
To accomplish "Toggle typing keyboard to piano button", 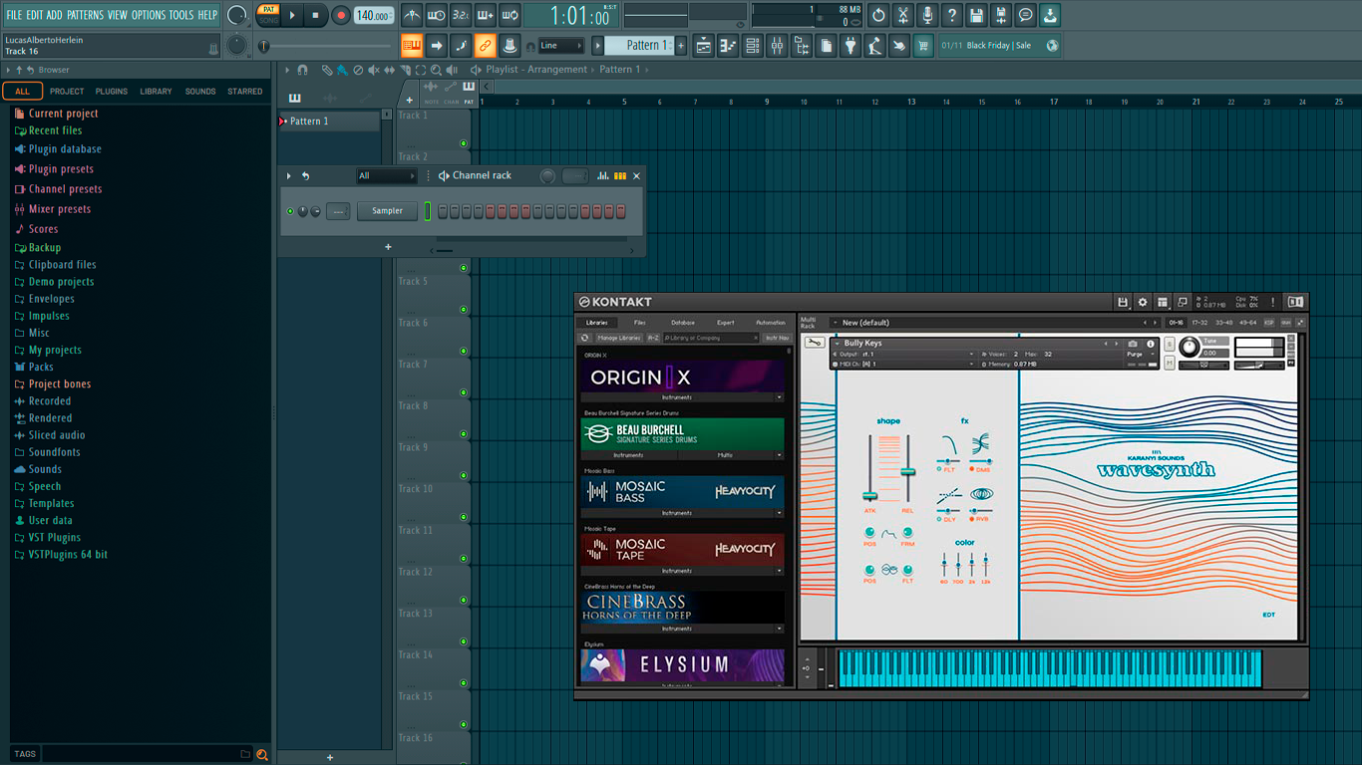I will pos(412,45).
